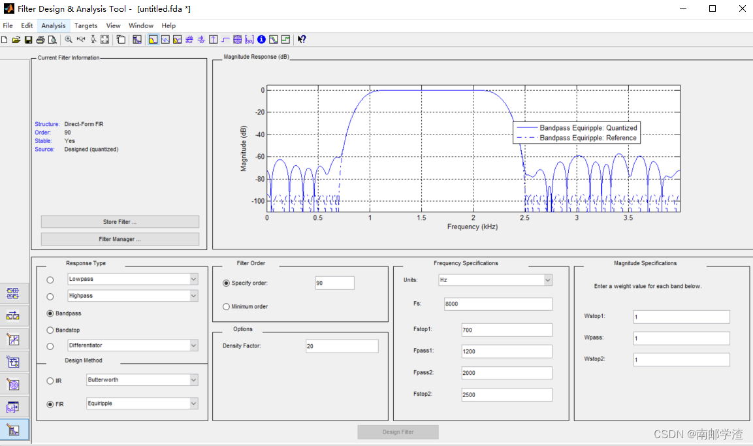
Task: Select the Bandstop radio button
Action: (50, 330)
